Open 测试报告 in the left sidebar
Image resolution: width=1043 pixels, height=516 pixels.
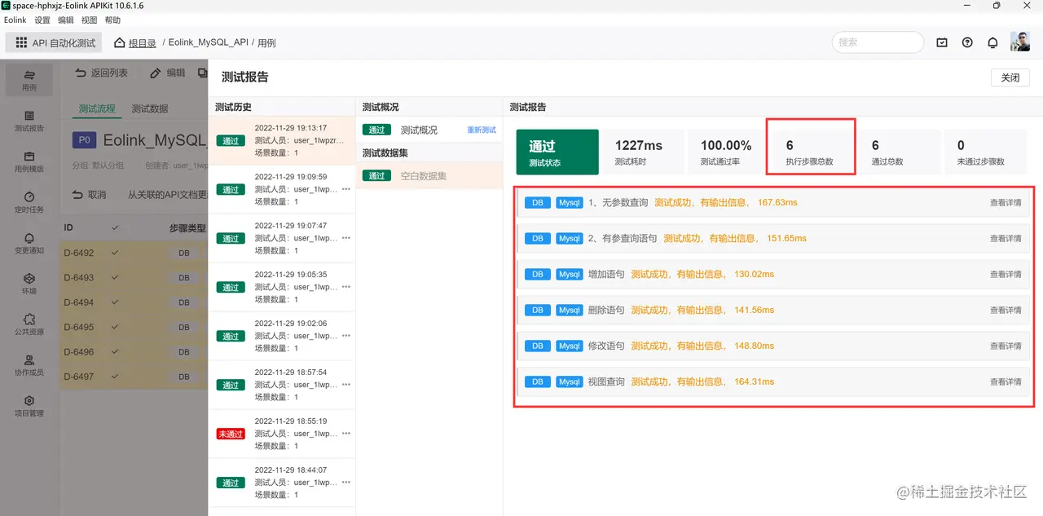(x=29, y=121)
